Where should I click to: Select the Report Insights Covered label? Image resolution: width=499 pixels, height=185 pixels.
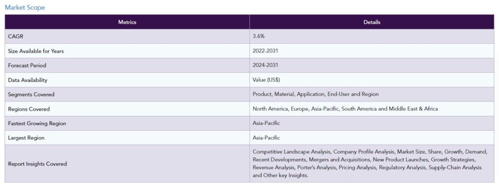[x=37, y=164]
